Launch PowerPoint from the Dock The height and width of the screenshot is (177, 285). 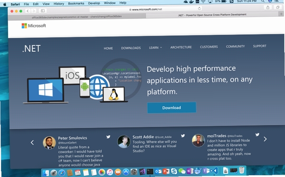(x=166, y=171)
